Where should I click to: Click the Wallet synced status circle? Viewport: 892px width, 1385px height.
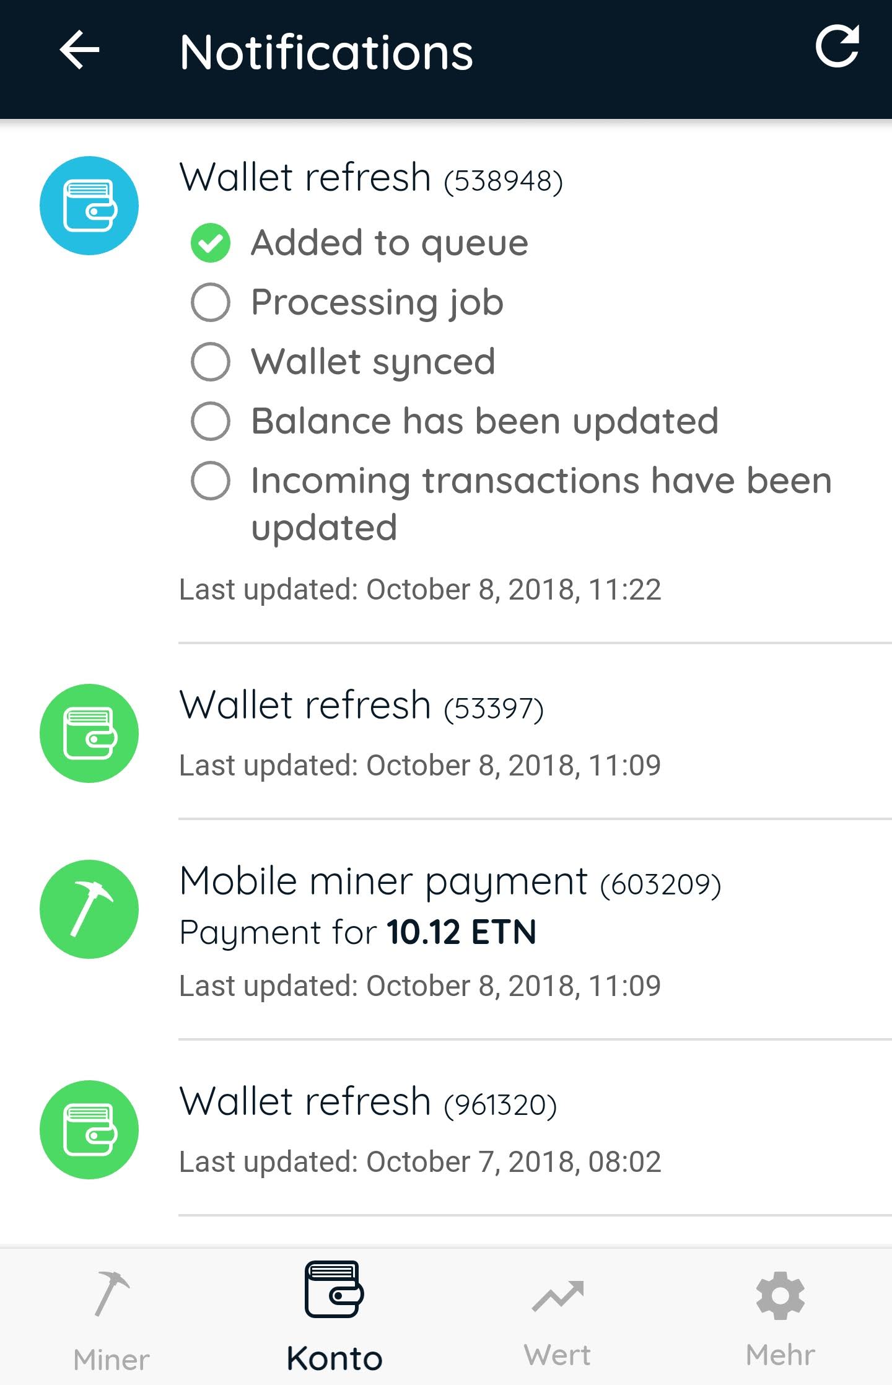coord(211,362)
